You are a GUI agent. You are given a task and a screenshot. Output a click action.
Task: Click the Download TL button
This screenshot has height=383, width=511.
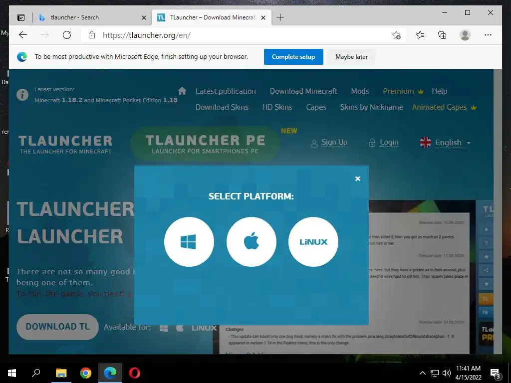pyautogui.click(x=58, y=327)
